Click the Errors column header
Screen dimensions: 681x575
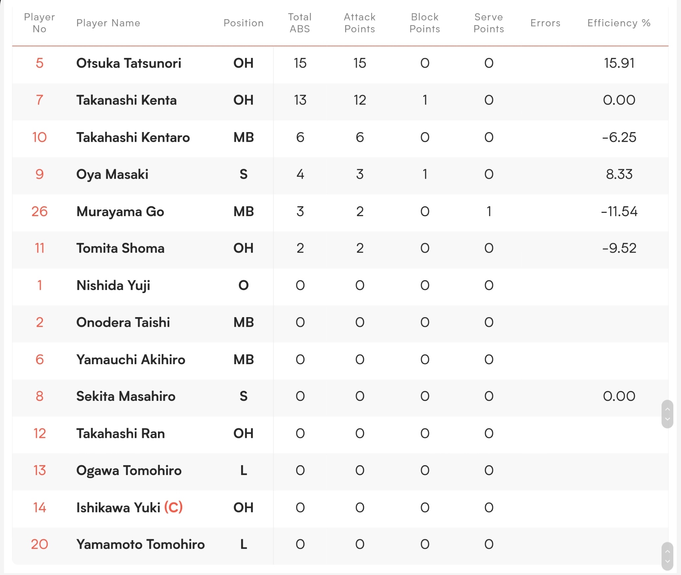545,23
